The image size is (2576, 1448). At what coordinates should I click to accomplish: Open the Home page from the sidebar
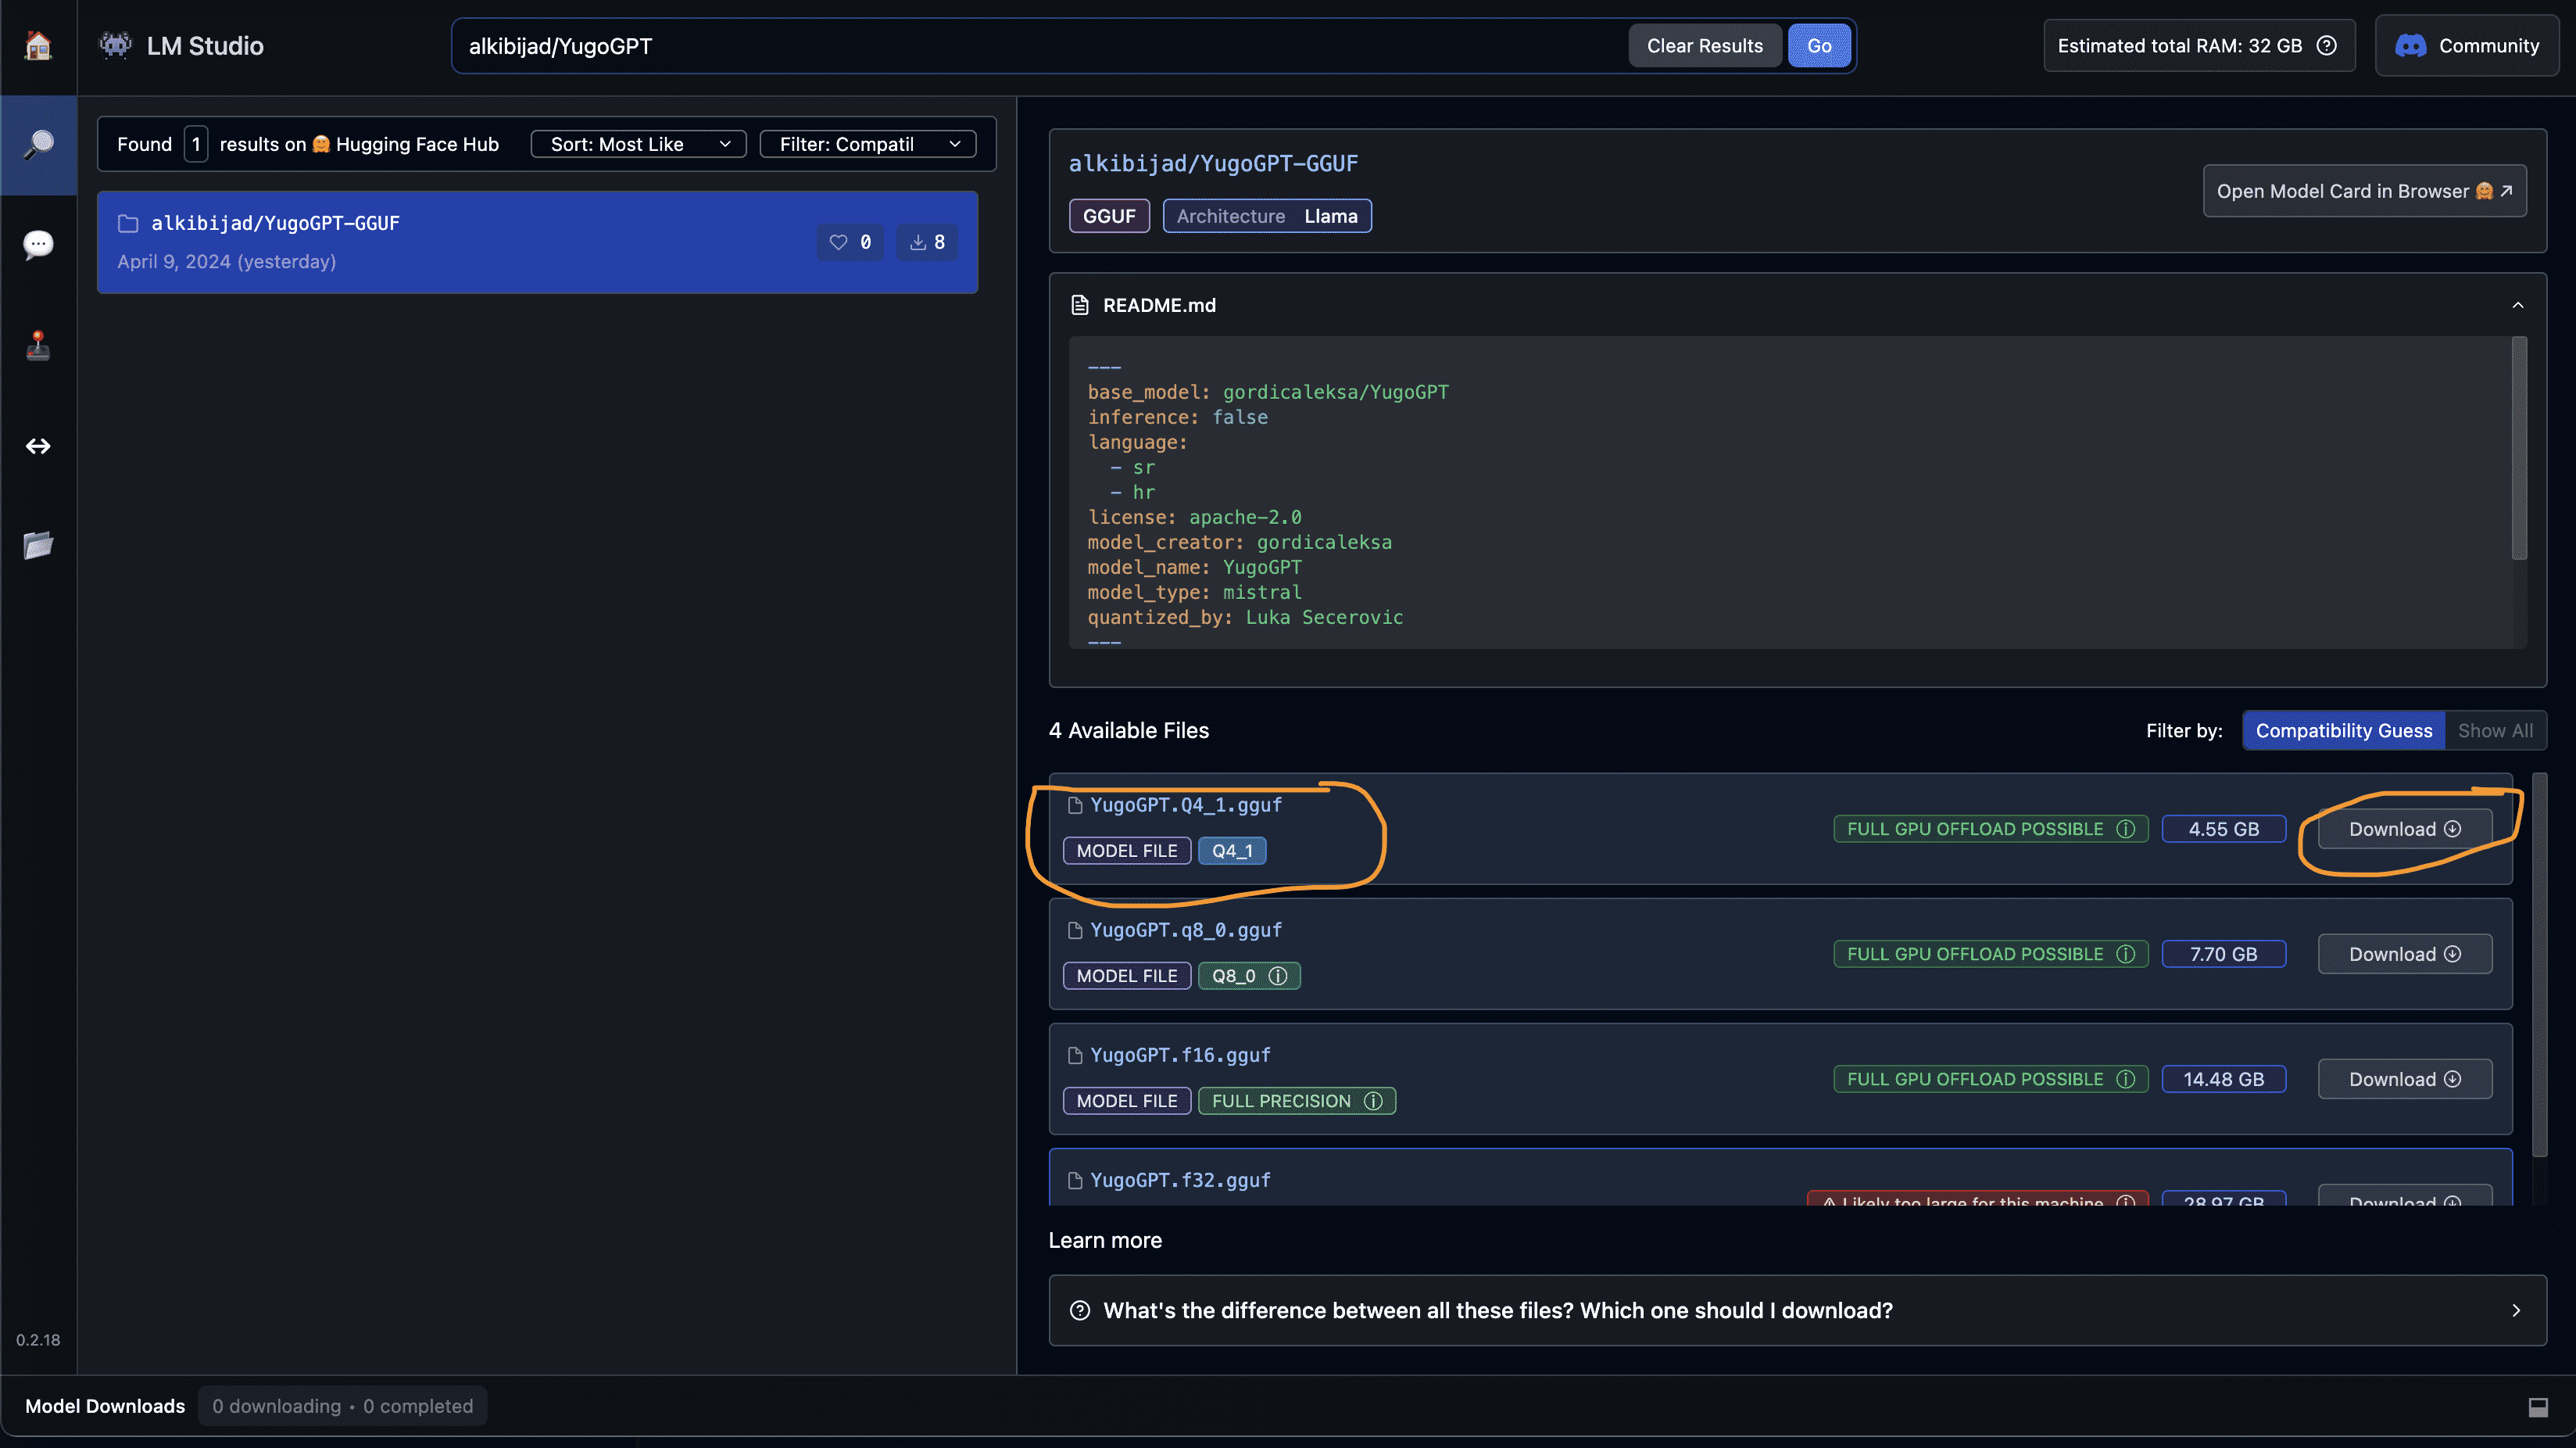click(x=38, y=46)
